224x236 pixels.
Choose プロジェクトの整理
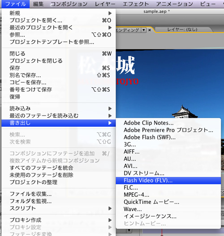(x=59, y=182)
